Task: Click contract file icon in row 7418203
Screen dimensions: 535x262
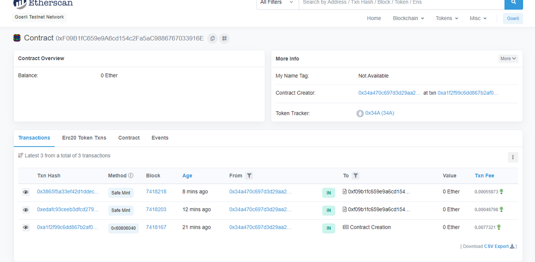Action: click(345, 210)
